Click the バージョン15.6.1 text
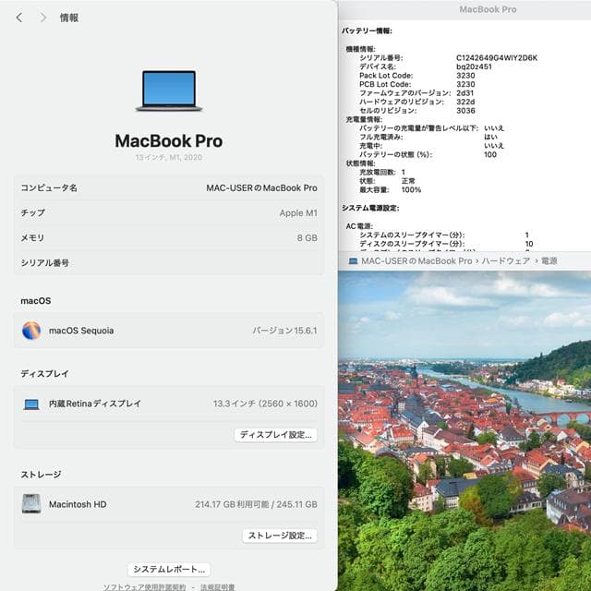Screen dimensions: 591x591 click(x=284, y=331)
